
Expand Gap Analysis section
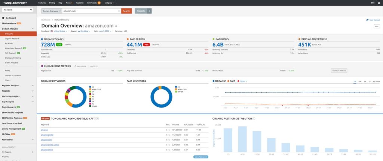(33, 102)
